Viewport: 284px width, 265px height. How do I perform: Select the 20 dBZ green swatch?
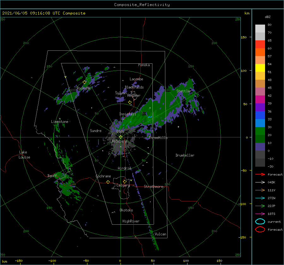point(260,139)
